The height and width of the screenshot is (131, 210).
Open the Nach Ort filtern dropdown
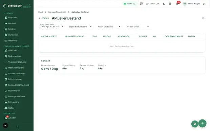(x=109, y=27)
